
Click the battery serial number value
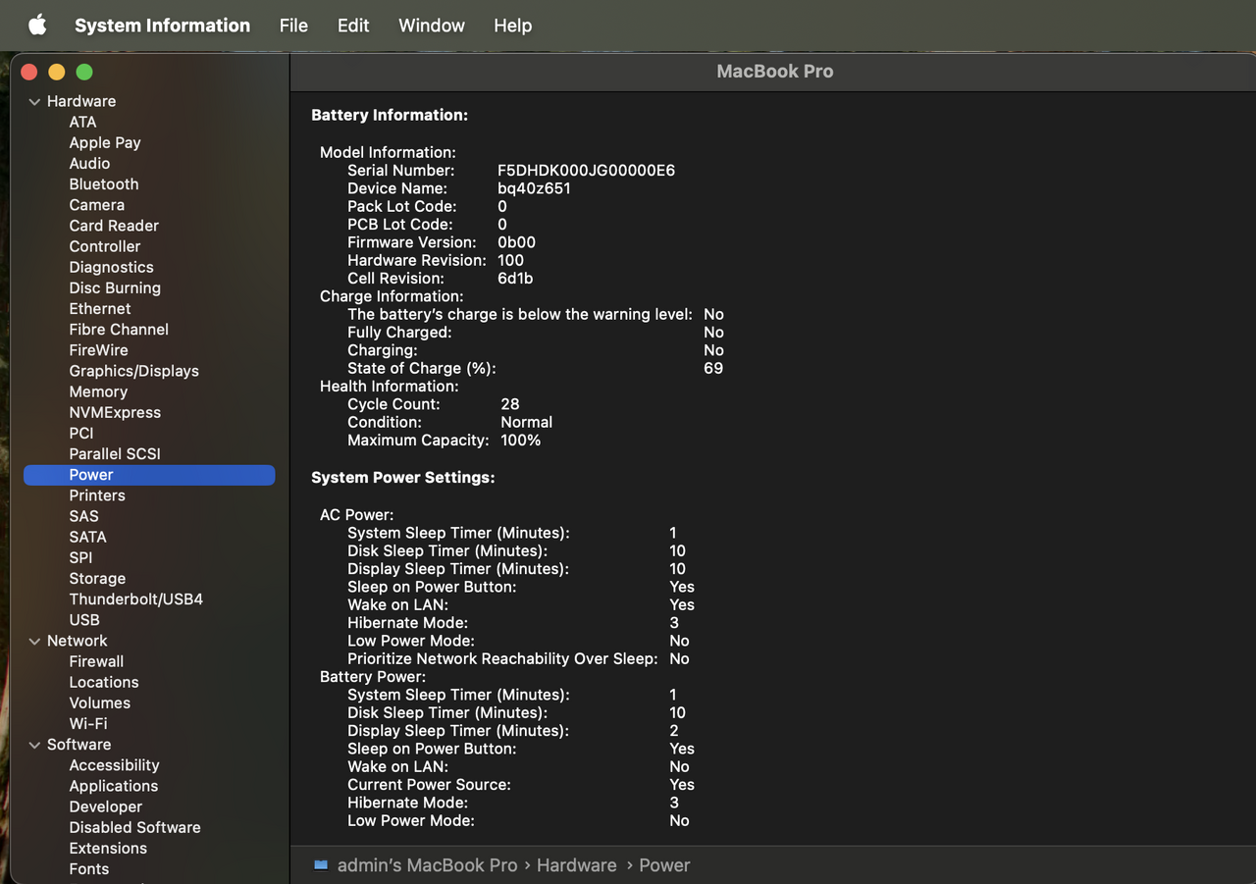(x=586, y=171)
